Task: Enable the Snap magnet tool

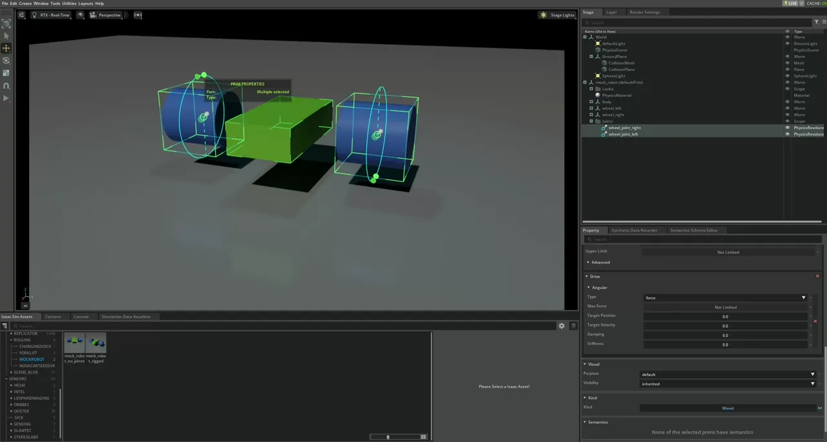Action: point(6,86)
